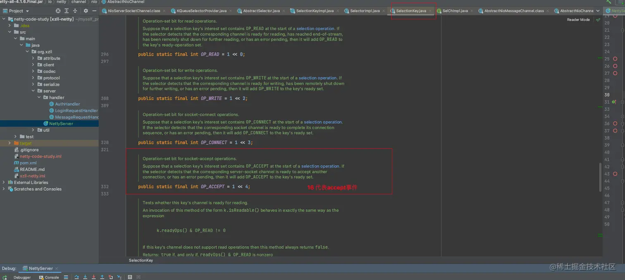The height and width of the screenshot is (280, 625).
Task: Click the green build hammer icon
Action: coord(608,2)
